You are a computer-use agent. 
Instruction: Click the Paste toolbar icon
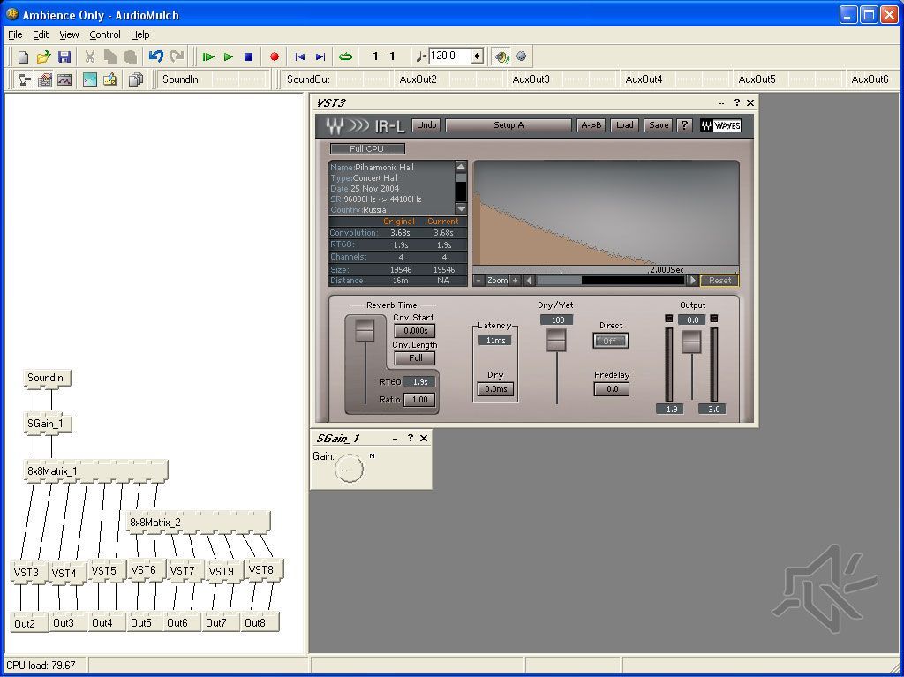(x=131, y=56)
